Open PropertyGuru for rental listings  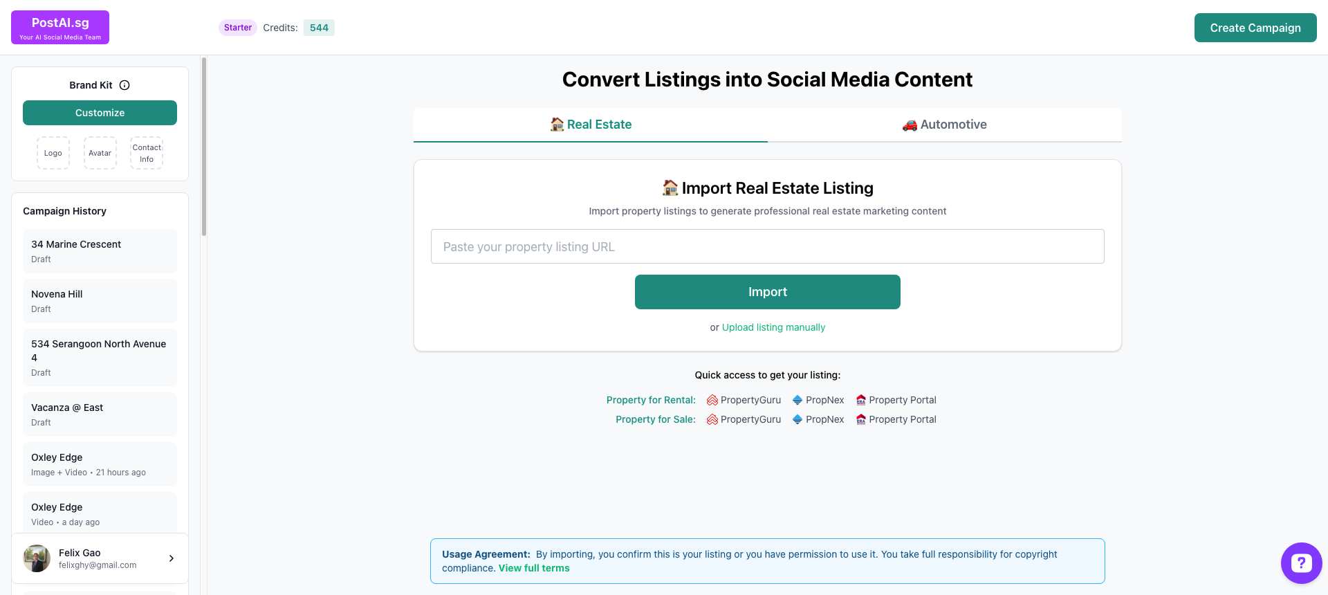click(x=744, y=400)
